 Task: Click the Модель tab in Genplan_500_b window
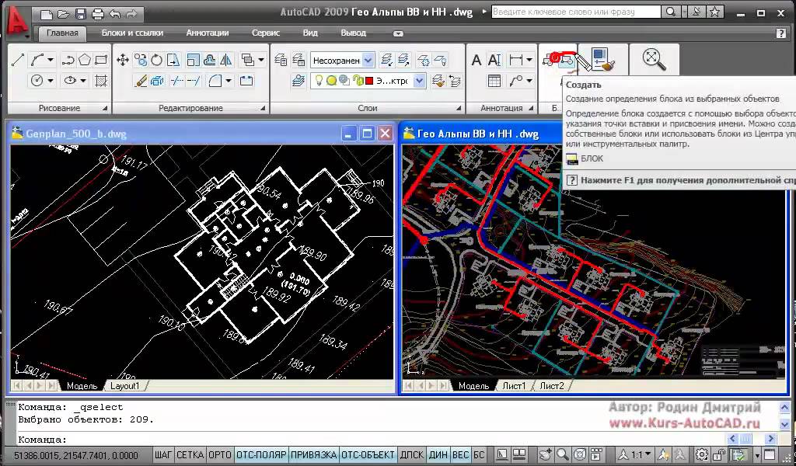tap(82, 386)
